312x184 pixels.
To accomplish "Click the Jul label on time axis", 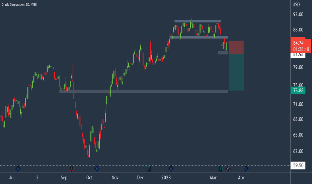I will 12,178.
